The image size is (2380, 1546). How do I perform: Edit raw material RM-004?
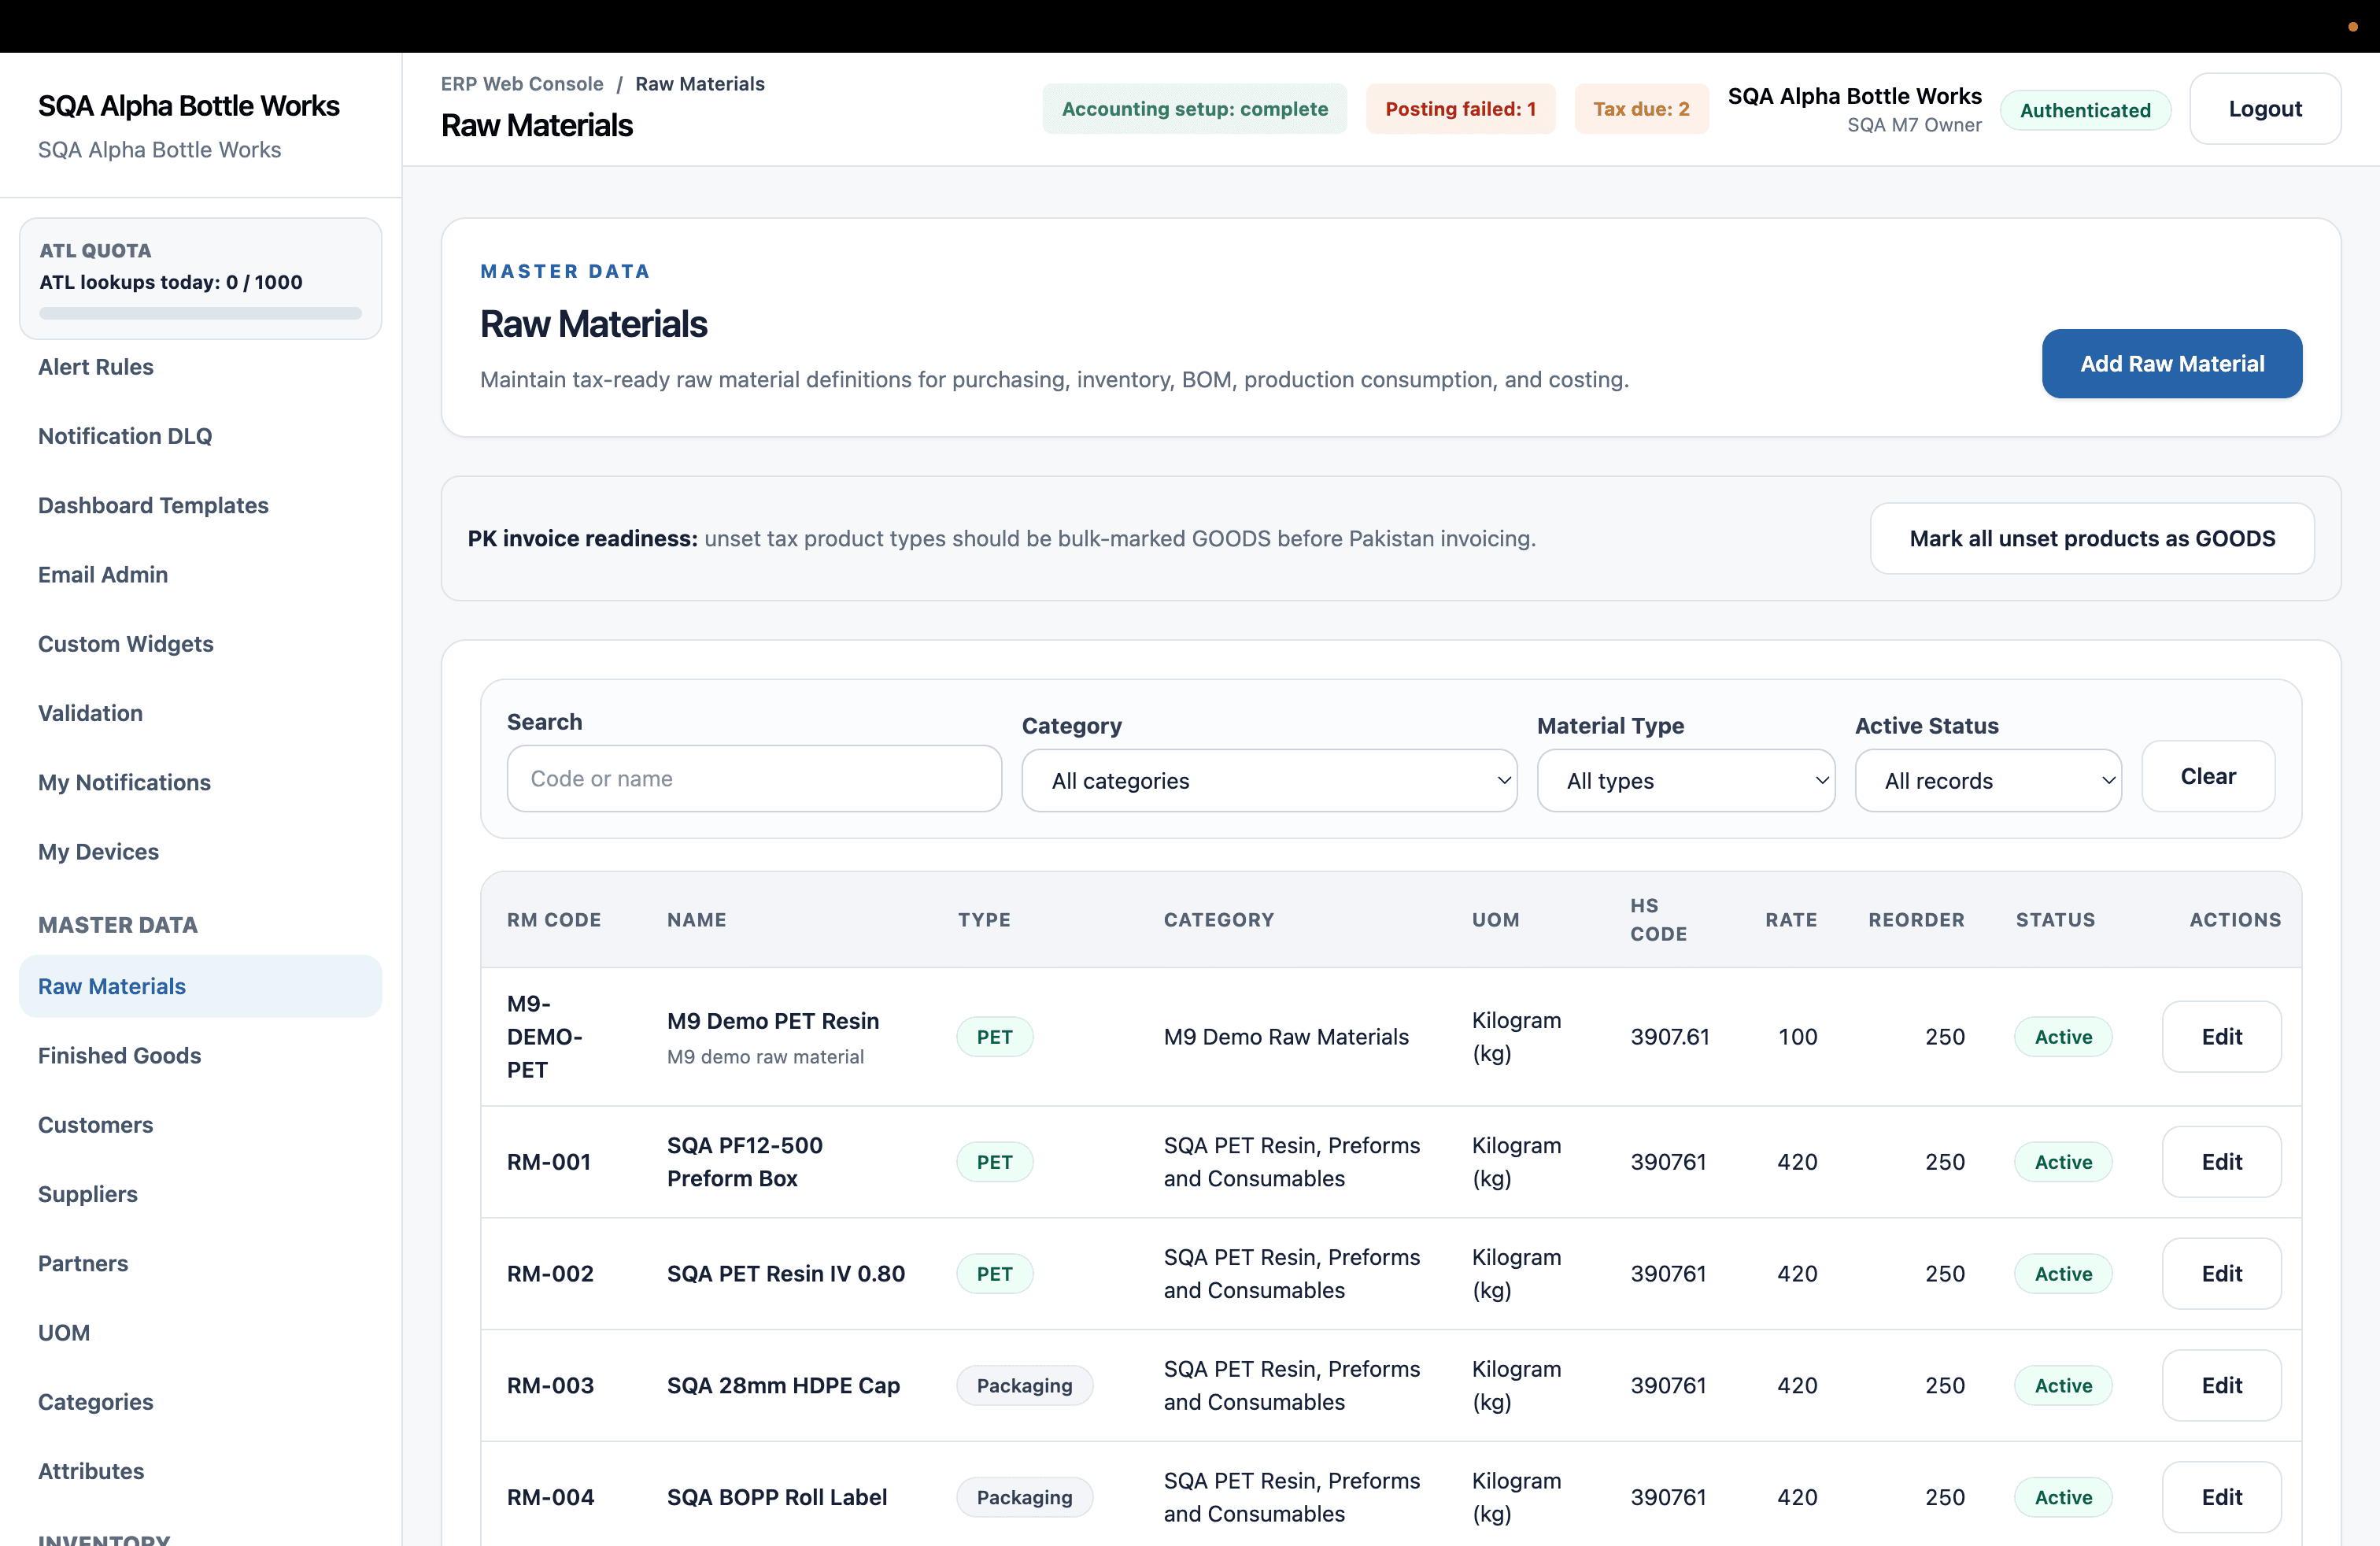click(2221, 1497)
